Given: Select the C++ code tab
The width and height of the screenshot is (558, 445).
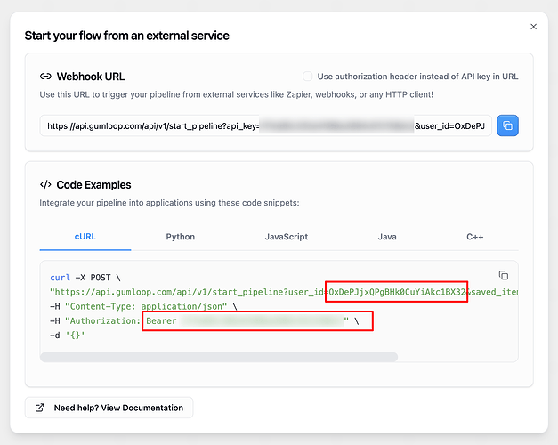Looking at the screenshot, I should (x=474, y=237).
